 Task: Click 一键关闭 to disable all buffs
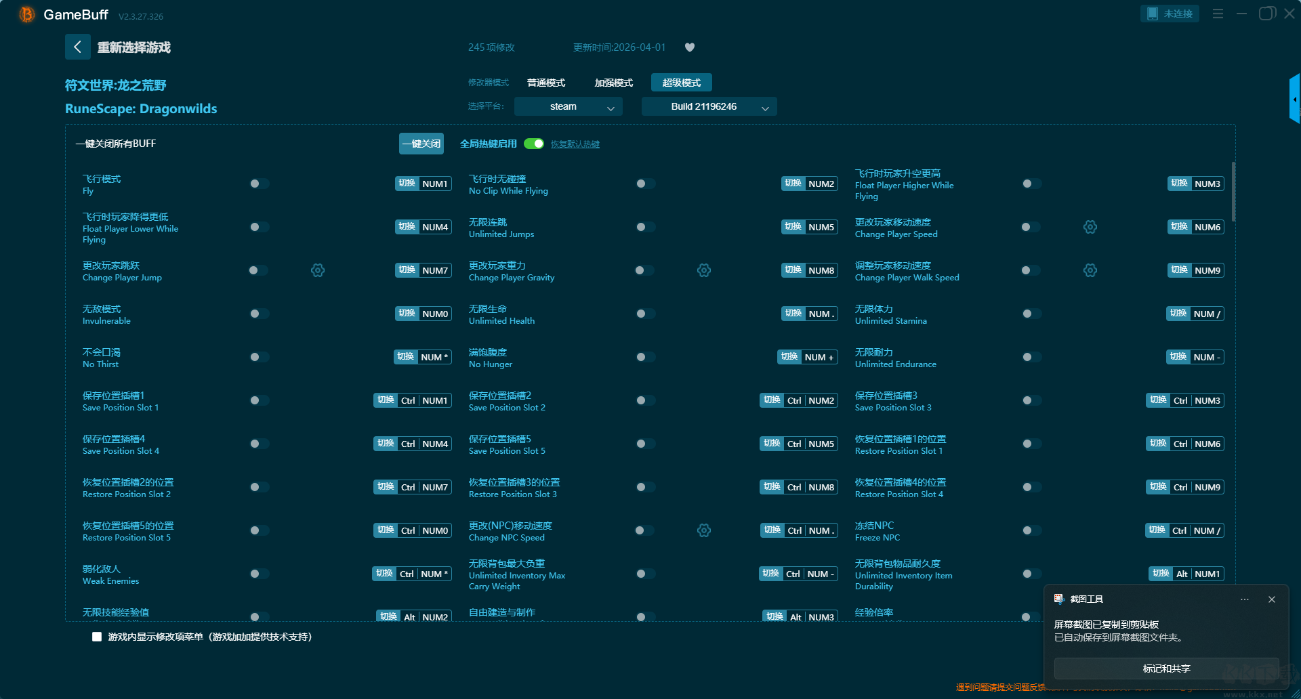click(421, 144)
